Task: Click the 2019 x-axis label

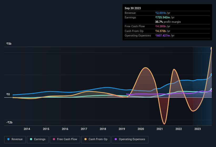Action: (x=122, y=129)
